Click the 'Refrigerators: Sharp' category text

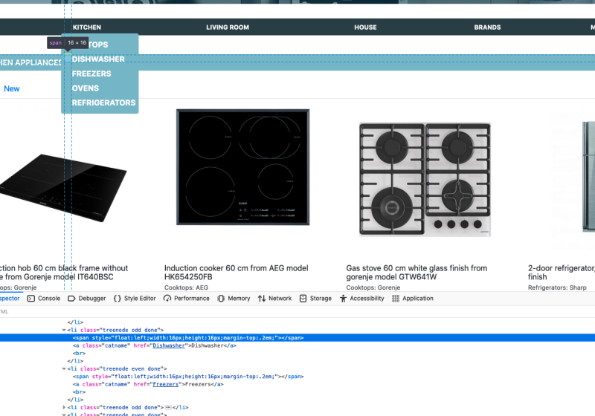point(557,287)
